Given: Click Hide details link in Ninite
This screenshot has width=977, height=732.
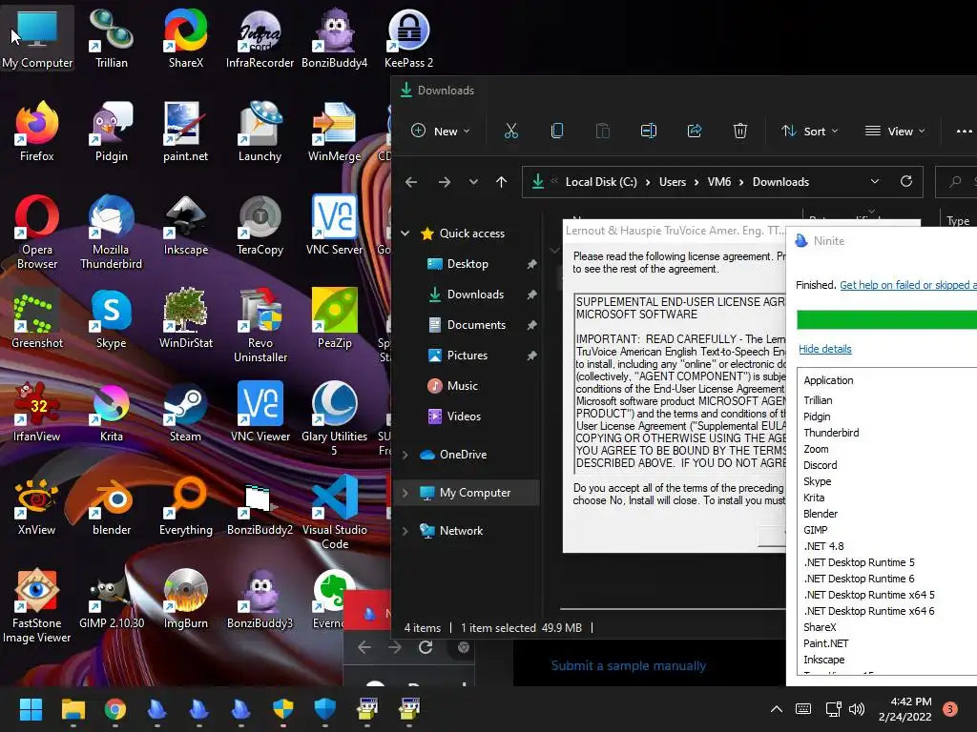Looking at the screenshot, I should [x=825, y=349].
